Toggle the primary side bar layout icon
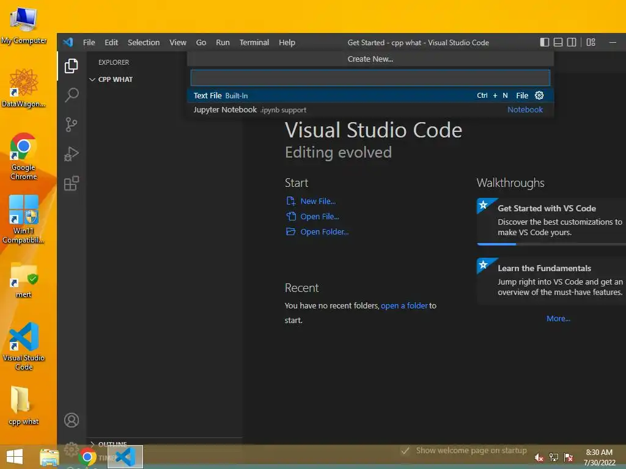Image resolution: width=626 pixels, height=469 pixels. click(x=545, y=42)
